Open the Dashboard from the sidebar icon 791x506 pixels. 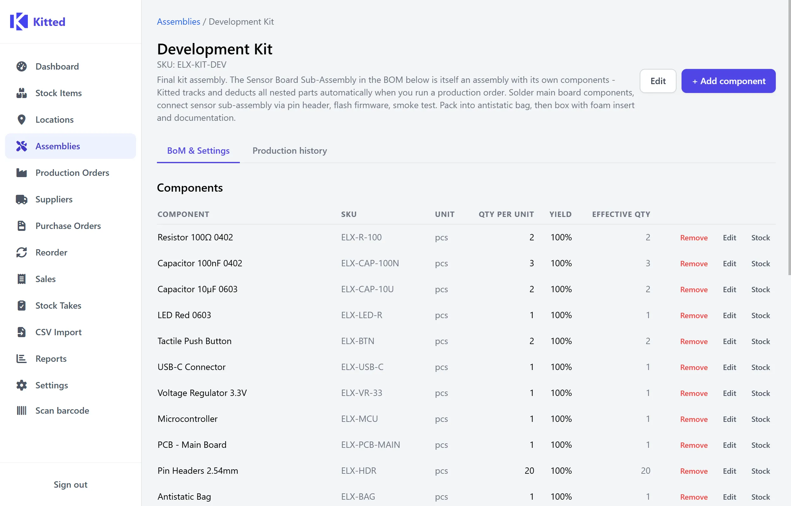(22, 66)
